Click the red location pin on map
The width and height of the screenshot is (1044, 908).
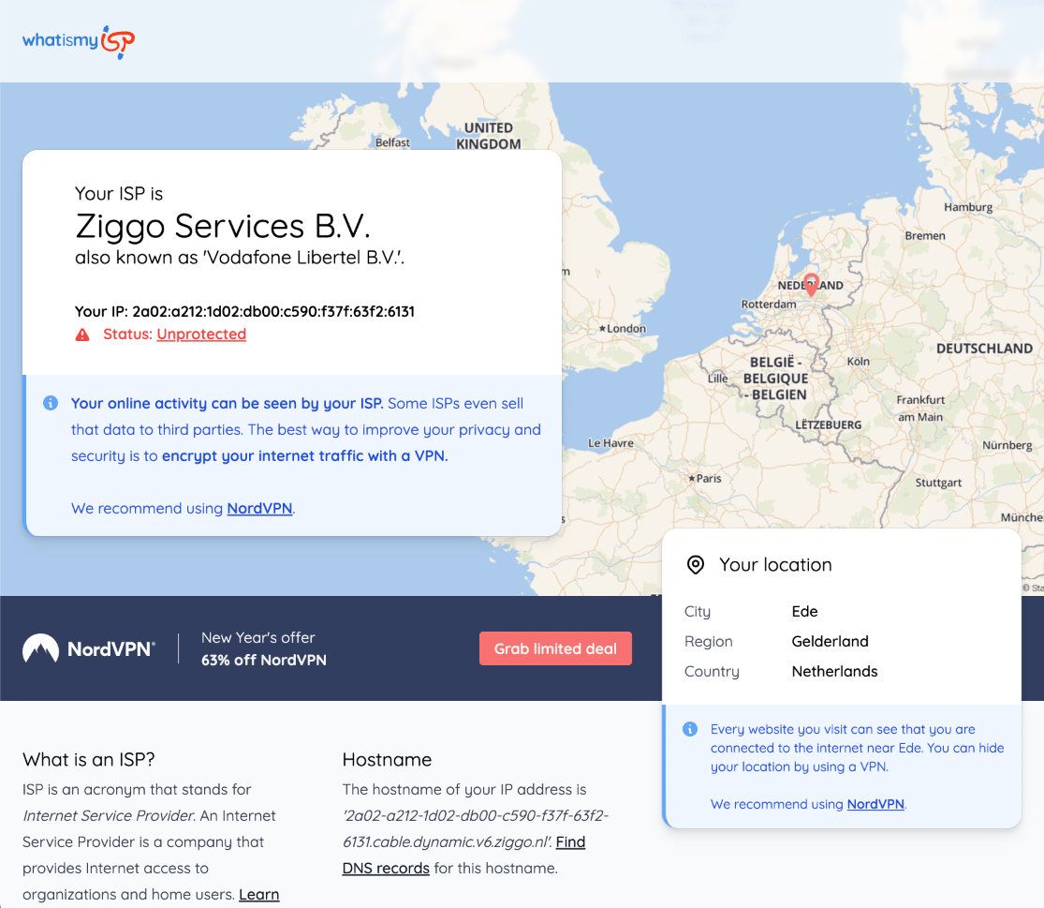811,285
